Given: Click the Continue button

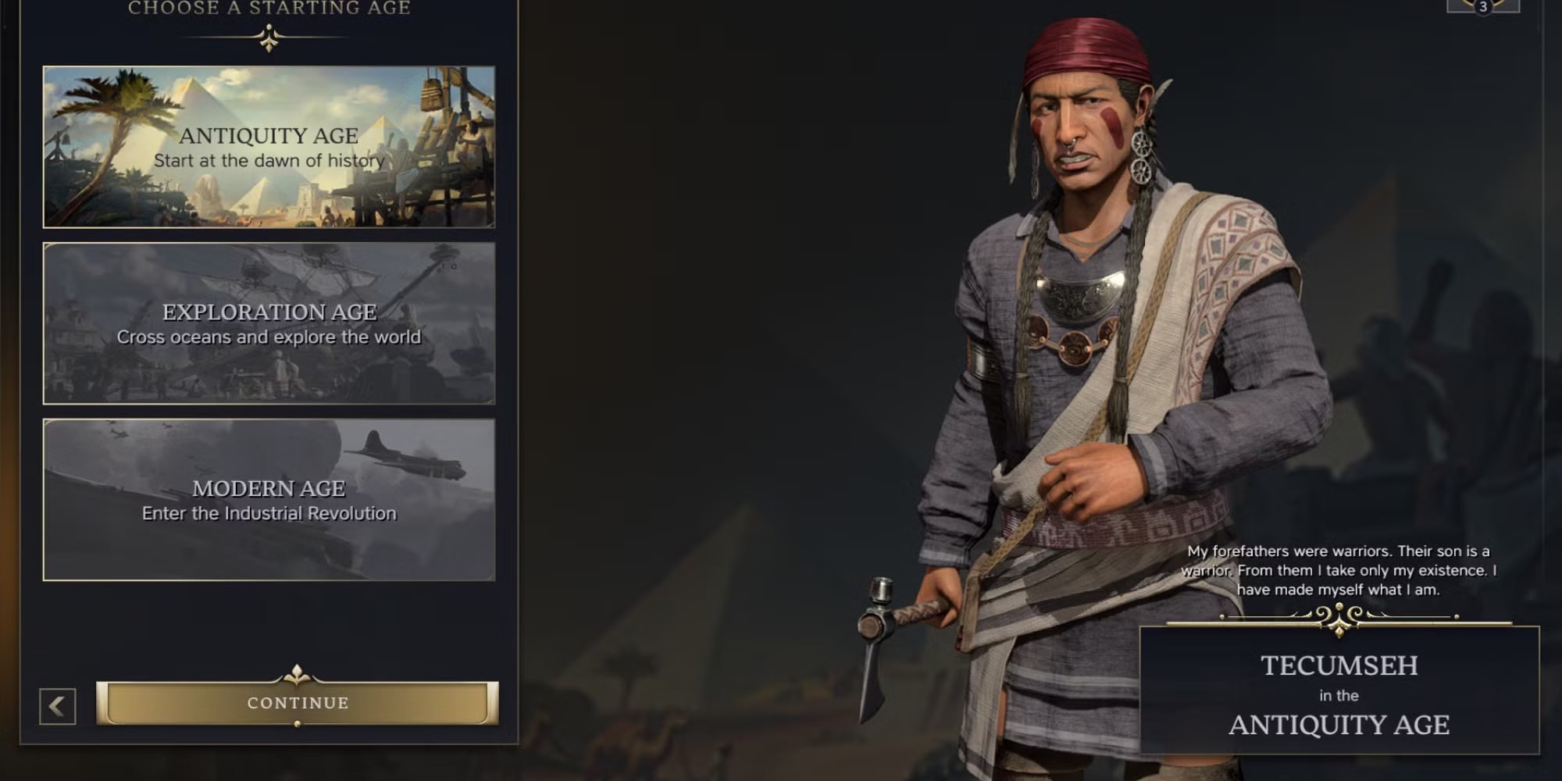Looking at the screenshot, I should tap(298, 703).
